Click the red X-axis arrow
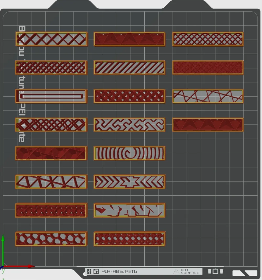Screen dimensions: 262x280 pos(19,266)
